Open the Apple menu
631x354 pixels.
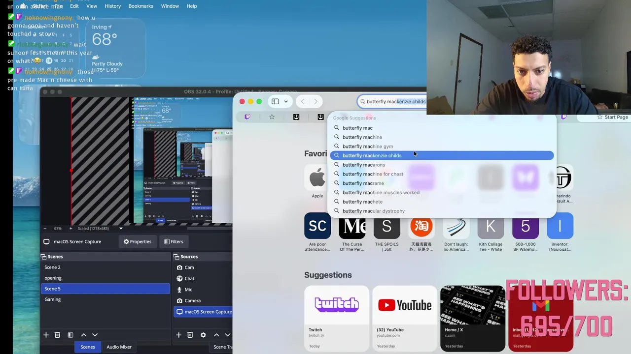coord(22,6)
